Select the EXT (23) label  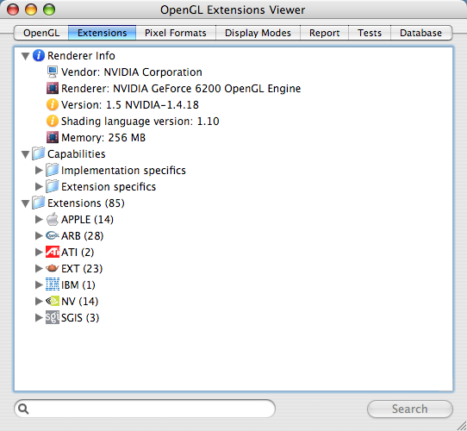tap(82, 269)
